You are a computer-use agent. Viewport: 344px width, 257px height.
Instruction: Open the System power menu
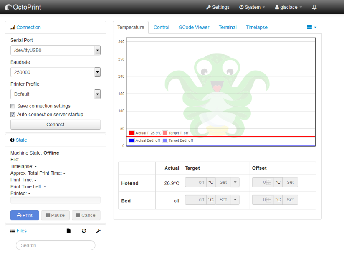coord(252,7)
